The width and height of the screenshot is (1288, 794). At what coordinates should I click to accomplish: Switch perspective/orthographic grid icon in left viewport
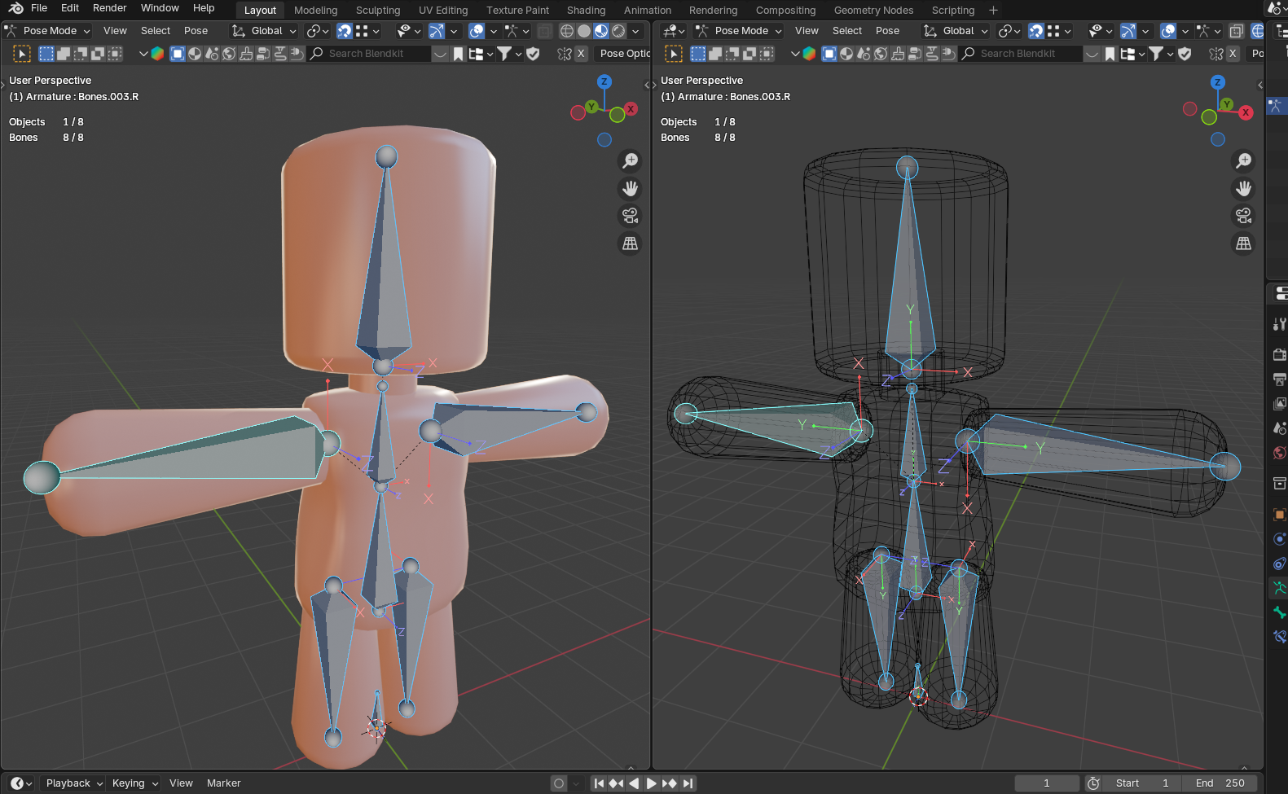tap(630, 243)
